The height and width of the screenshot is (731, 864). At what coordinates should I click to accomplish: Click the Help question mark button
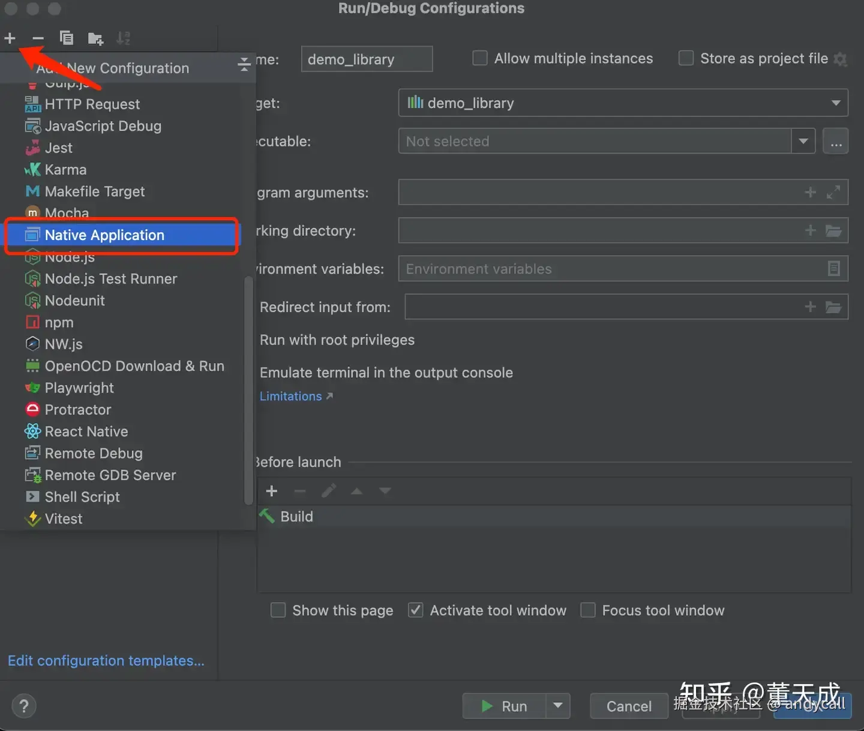pyautogui.click(x=24, y=706)
